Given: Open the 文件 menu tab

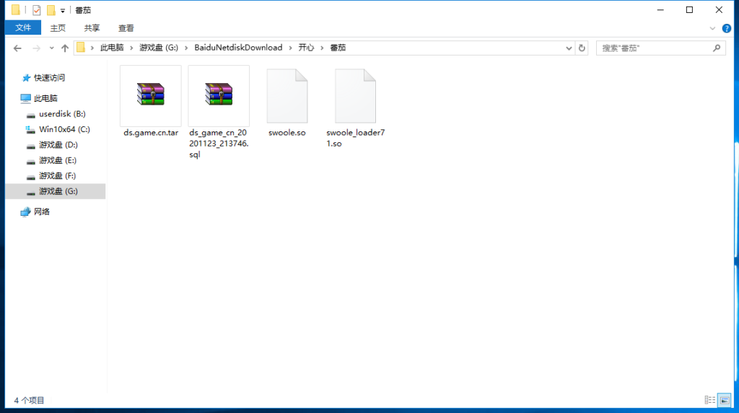Looking at the screenshot, I should tap(23, 28).
